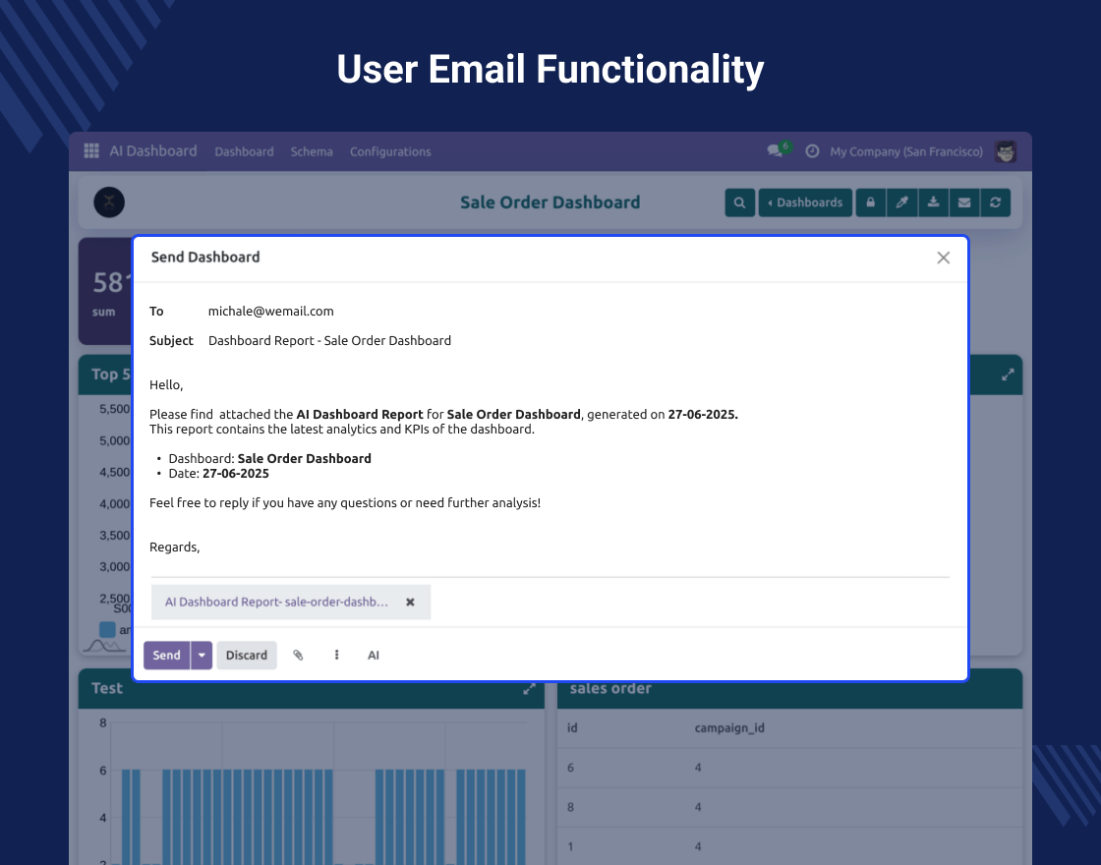This screenshot has height=865, width=1101.
Task: Click the To email address field
Action: [271, 312]
